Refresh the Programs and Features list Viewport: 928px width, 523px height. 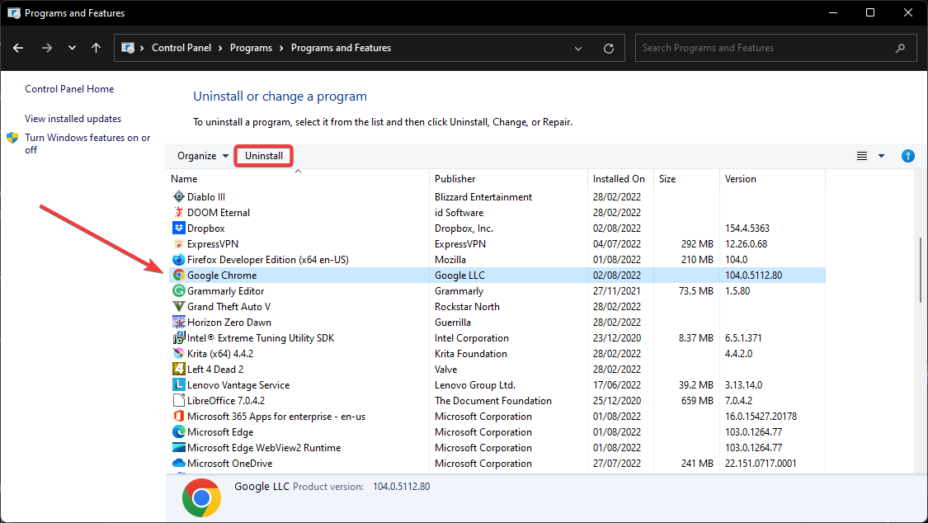(609, 49)
